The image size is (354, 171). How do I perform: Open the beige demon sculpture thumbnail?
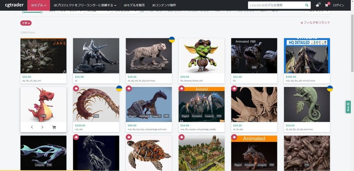coord(254,105)
